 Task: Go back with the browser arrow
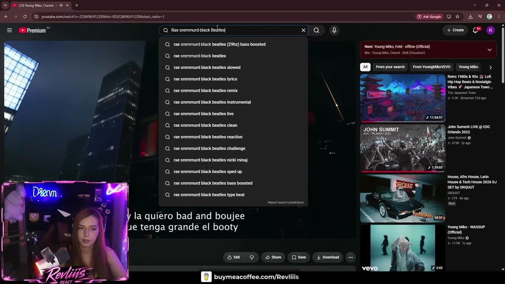[x=6, y=17]
